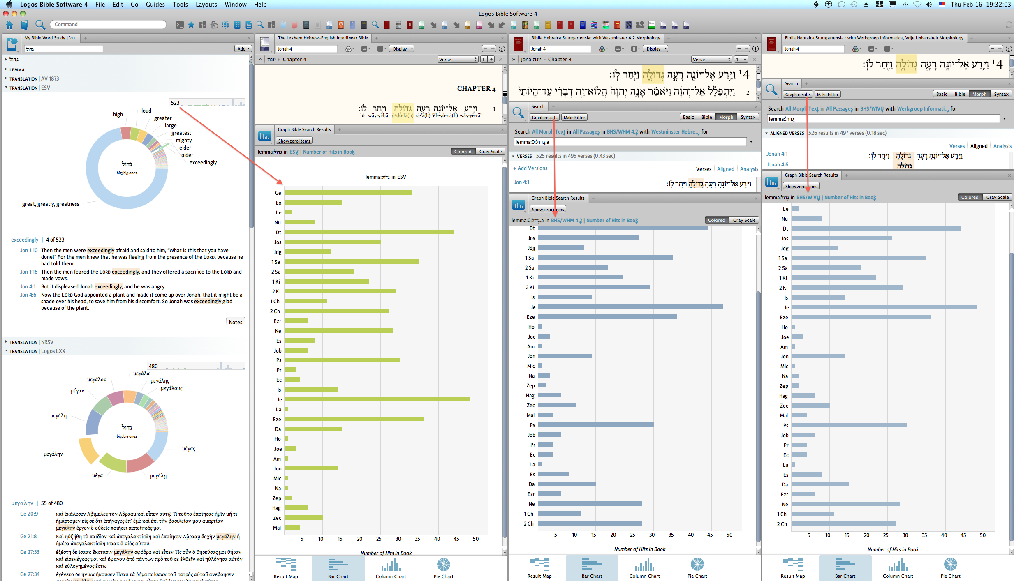Open Tools menu in menu bar
The height and width of the screenshot is (581, 1014).
(180, 5)
